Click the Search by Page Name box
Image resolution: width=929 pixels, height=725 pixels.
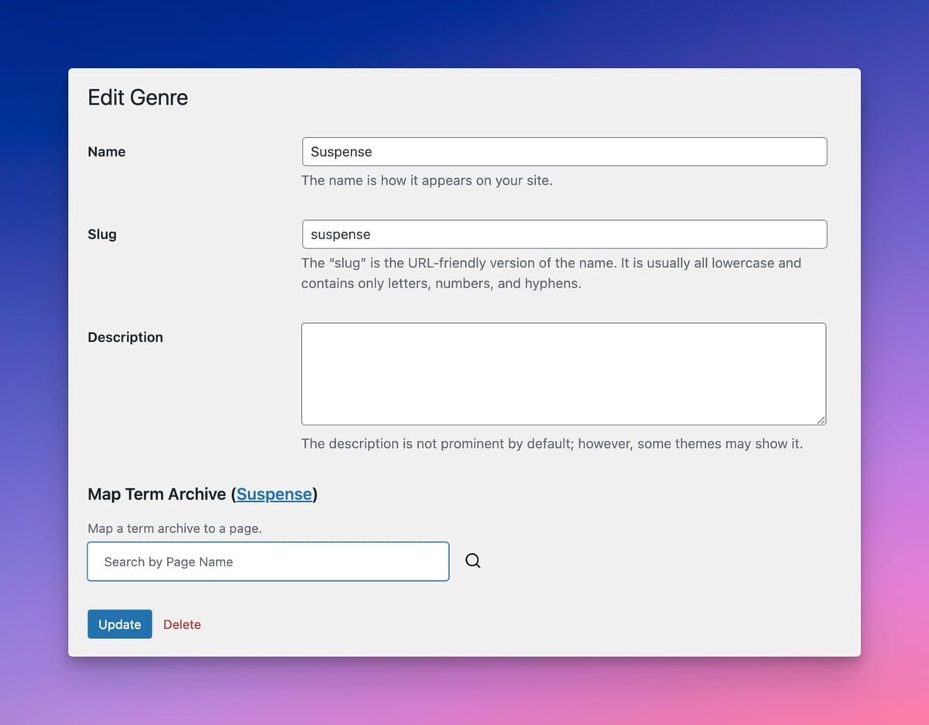point(268,562)
